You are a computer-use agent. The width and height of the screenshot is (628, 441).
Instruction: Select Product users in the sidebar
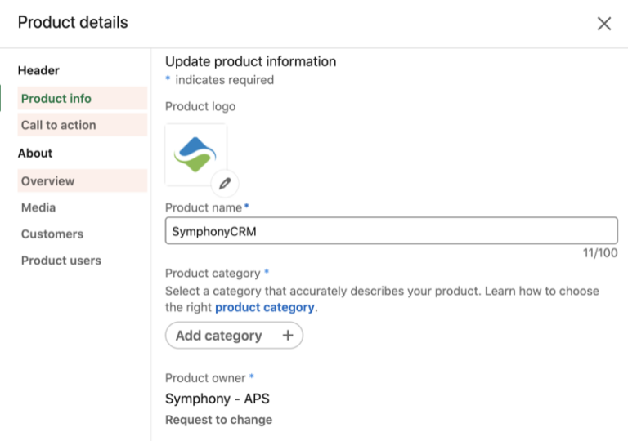coord(61,261)
